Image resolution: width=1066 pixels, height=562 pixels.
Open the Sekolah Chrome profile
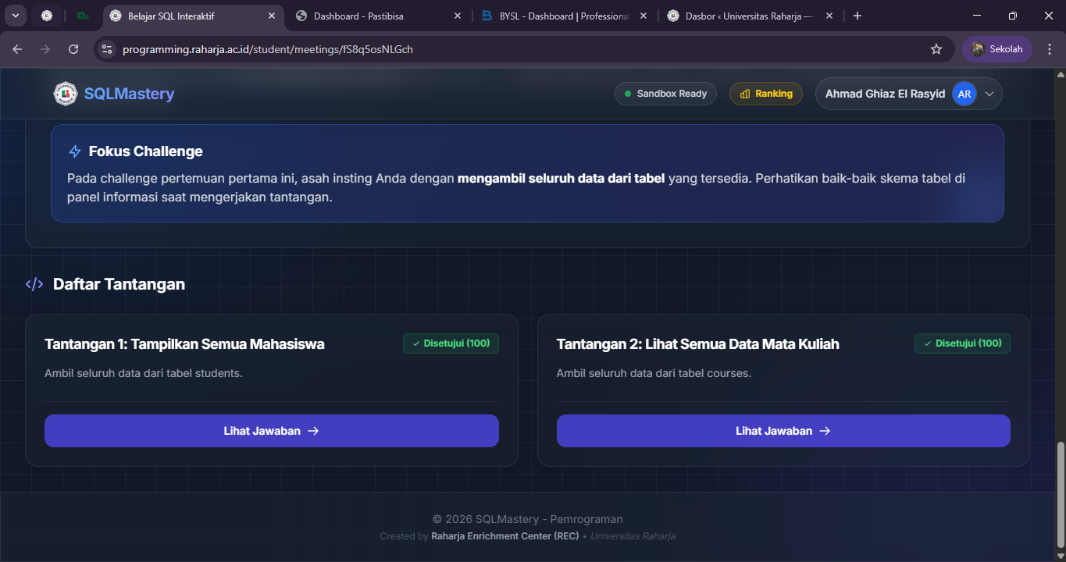(997, 49)
